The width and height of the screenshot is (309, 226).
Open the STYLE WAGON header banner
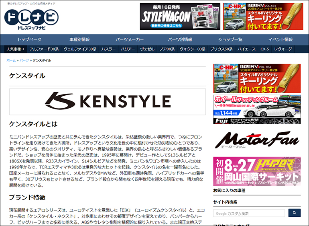(180, 16)
